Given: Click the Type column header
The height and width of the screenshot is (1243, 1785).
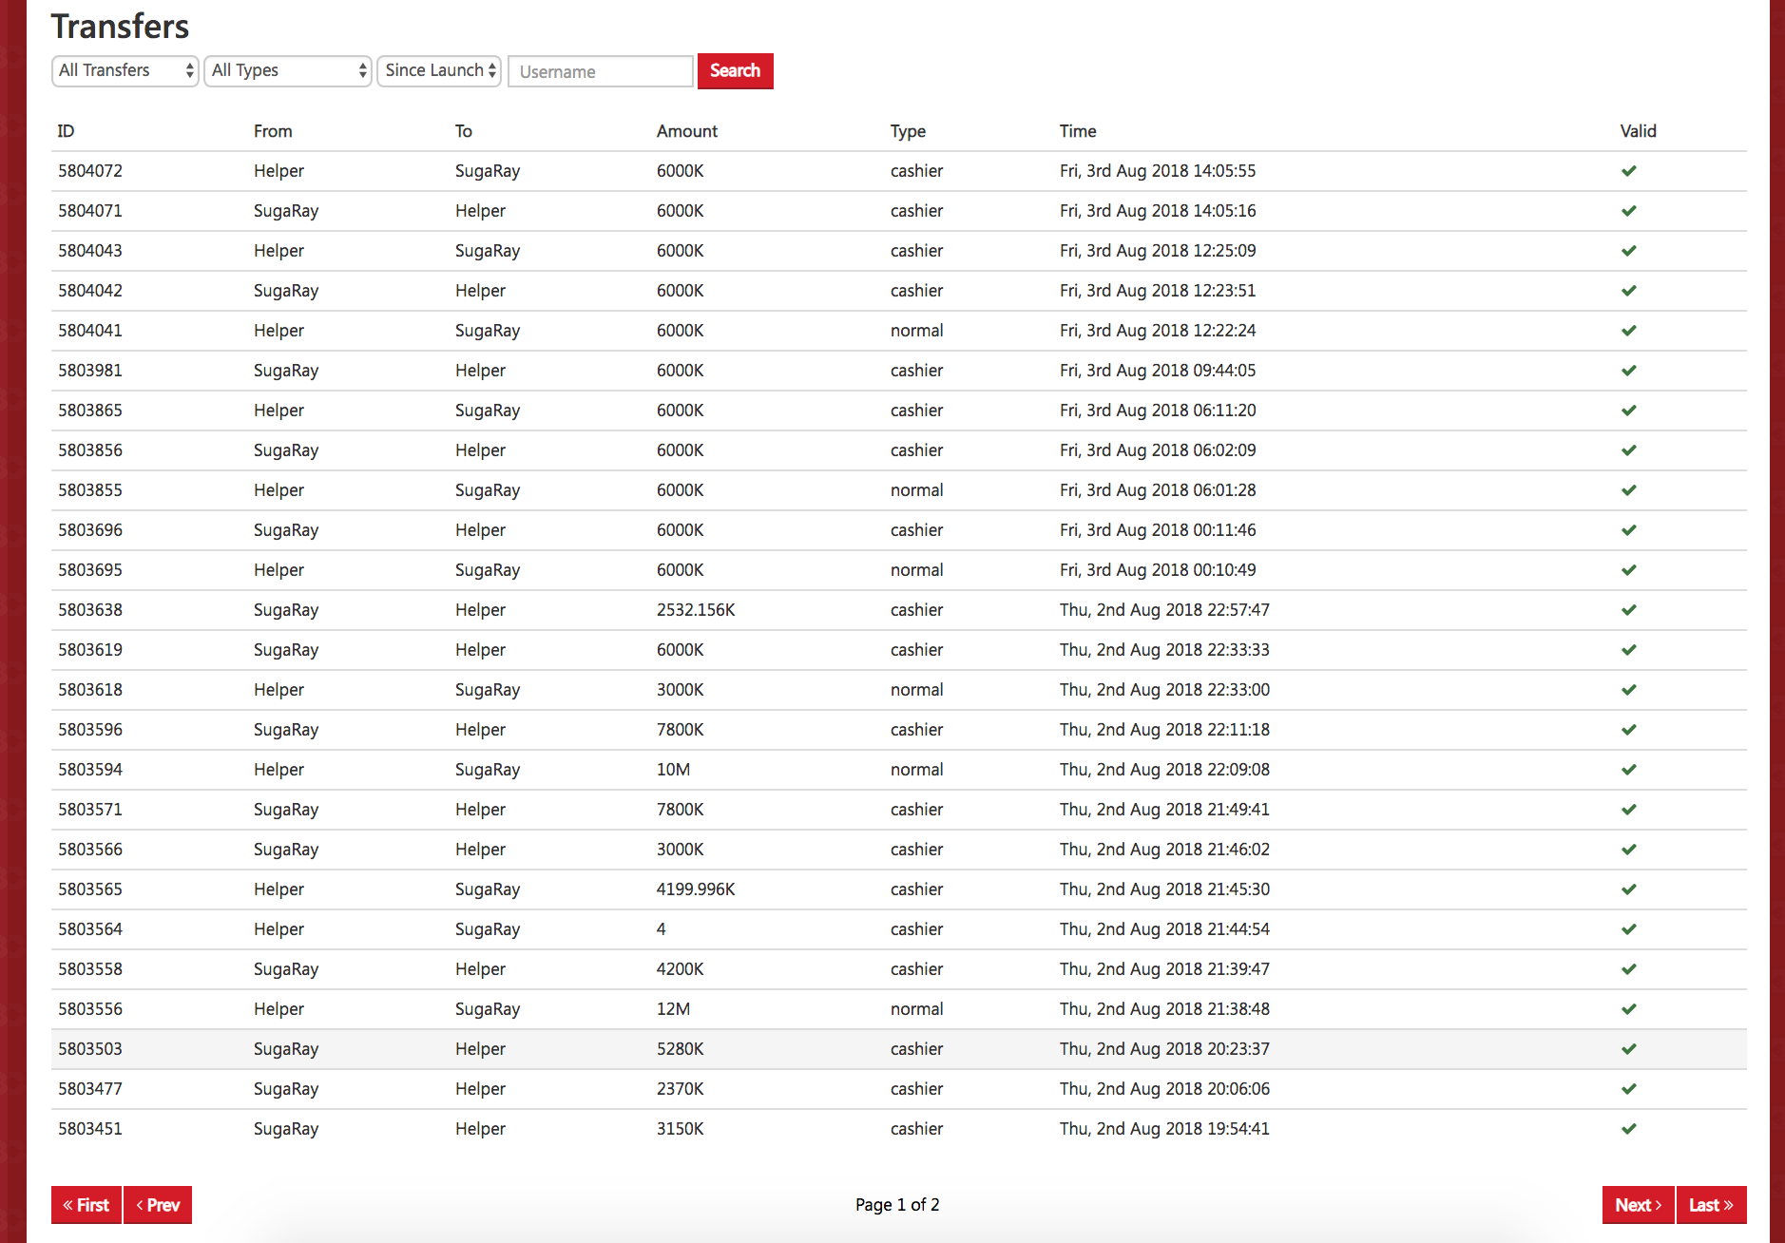Looking at the screenshot, I should pyautogui.click(x=908, y=131).
